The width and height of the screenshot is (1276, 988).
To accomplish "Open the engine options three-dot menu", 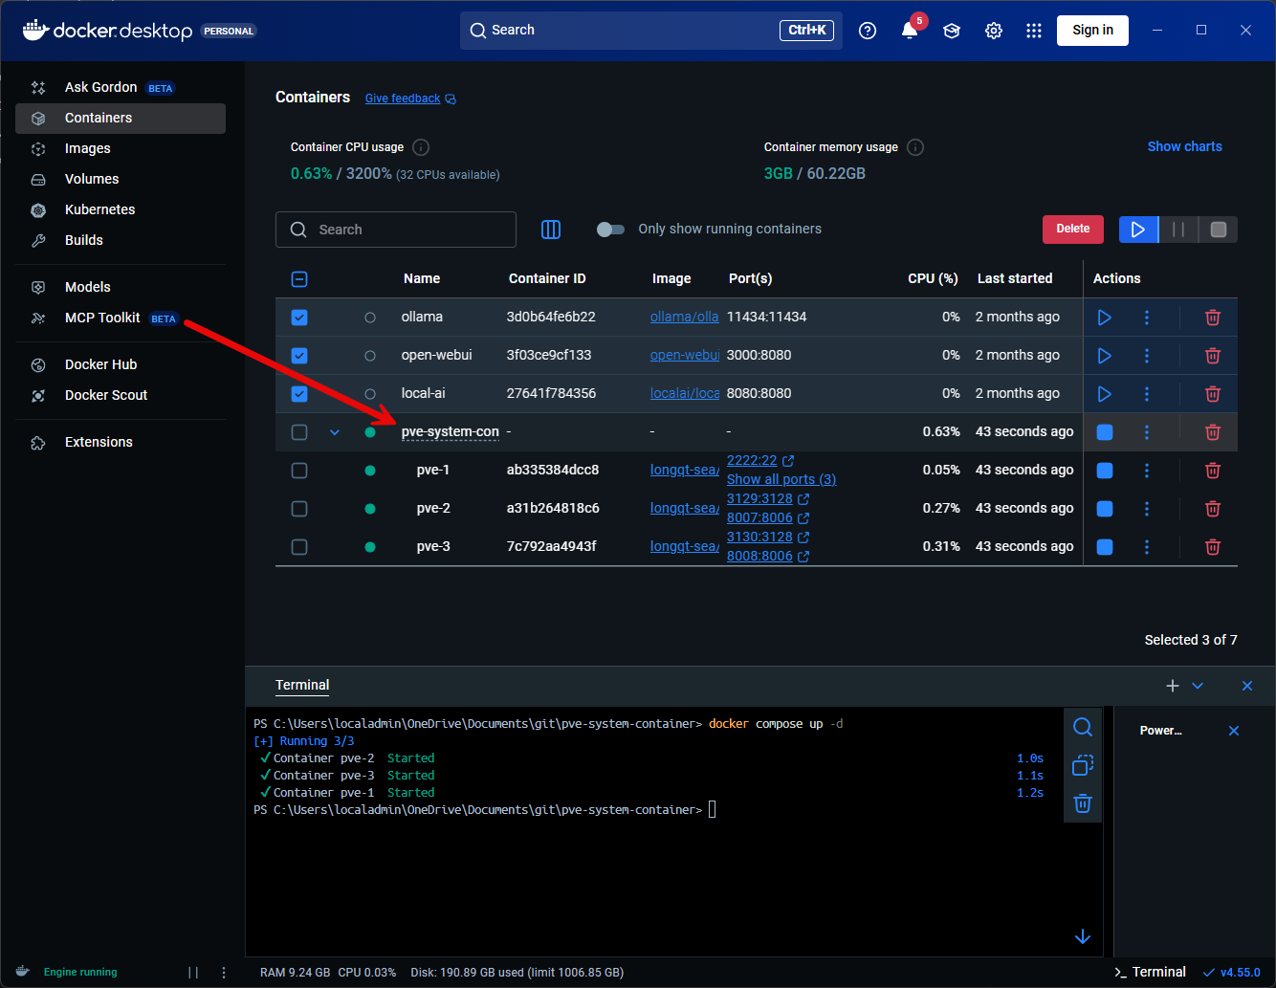I will tap(224, 973).
